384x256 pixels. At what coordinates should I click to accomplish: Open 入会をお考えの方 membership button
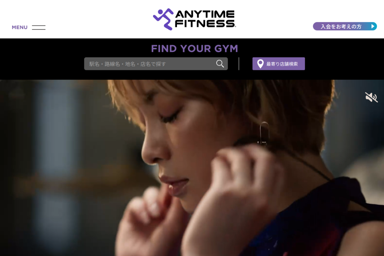pos(345,26)
